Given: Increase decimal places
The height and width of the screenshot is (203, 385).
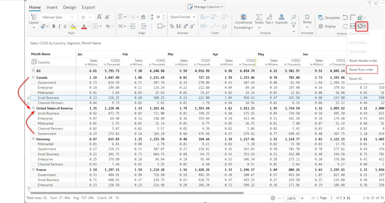Looking at the screenshot, I should tap(186, 26).
